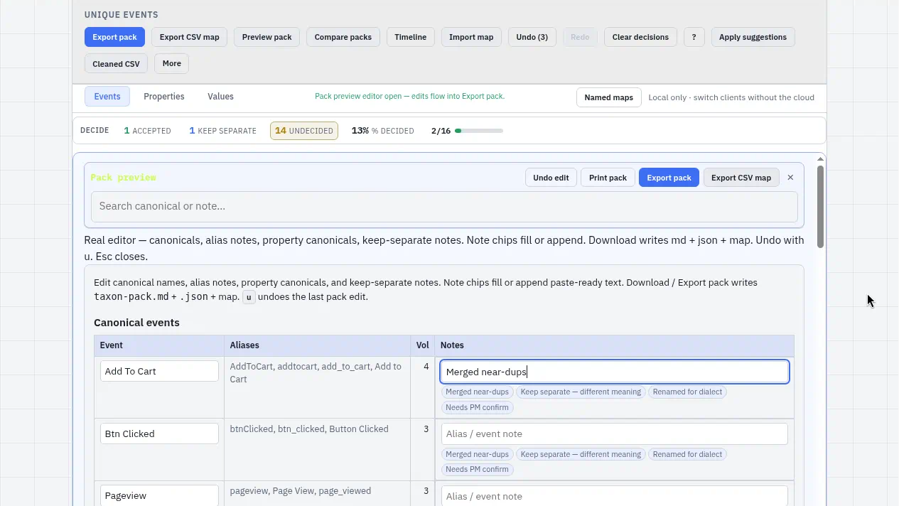Open help with the question mark button
Screen dimensions: 899x506
[x=694, y=37]
